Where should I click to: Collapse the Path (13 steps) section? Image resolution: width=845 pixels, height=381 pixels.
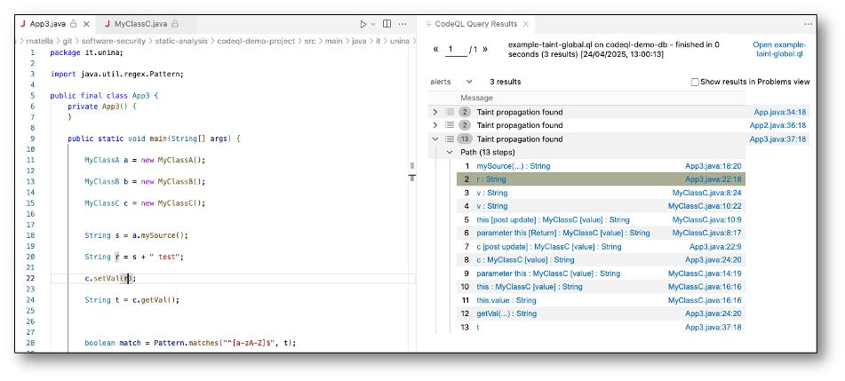click(450, 153)
